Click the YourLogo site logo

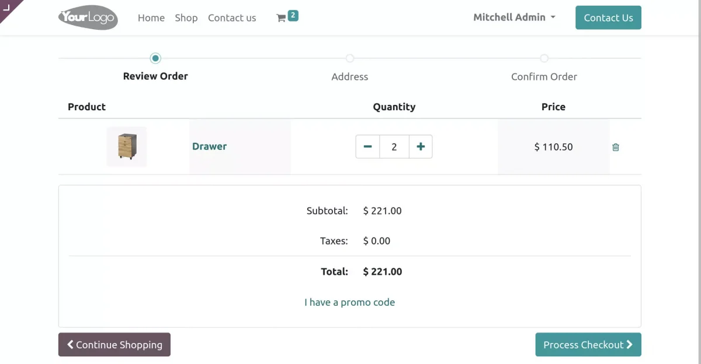[88, 17]
